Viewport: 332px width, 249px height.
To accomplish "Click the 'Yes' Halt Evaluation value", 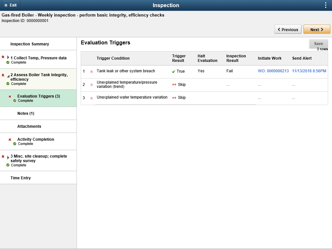I will [x=201, y=71].
